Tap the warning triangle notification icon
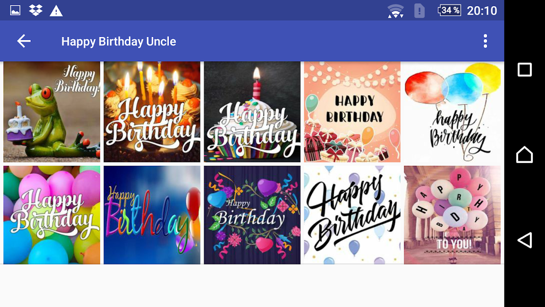 click(56, 11)
